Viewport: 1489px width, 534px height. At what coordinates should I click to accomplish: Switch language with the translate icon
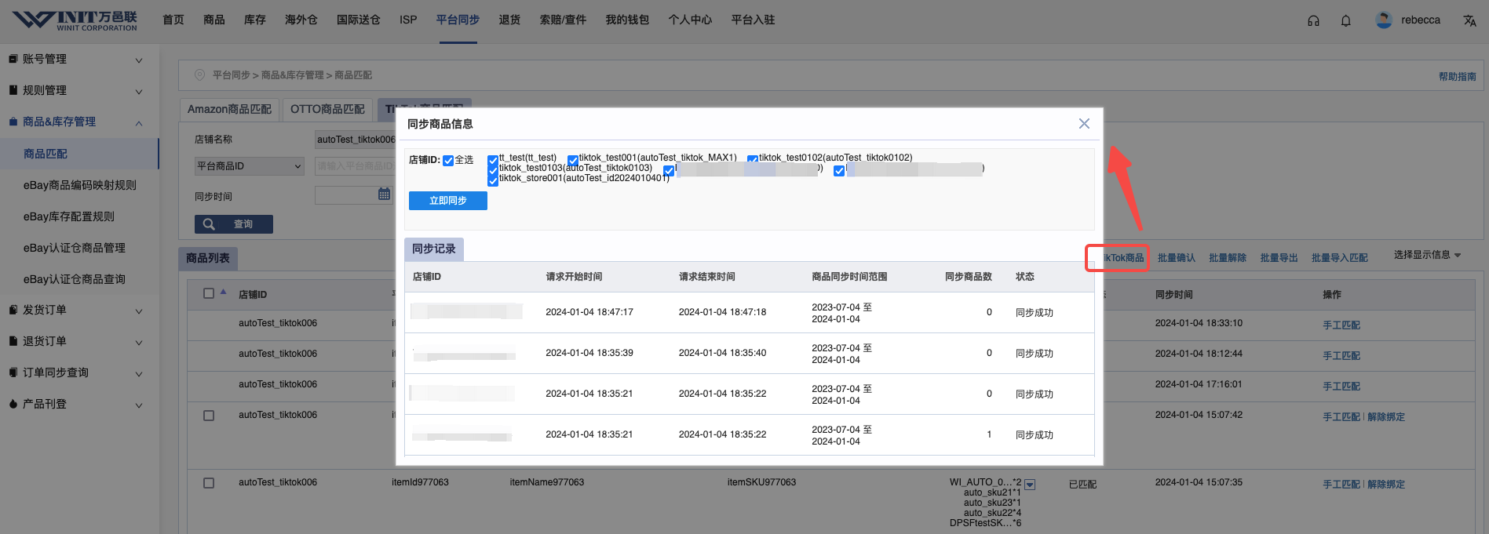tap(1469, 20)
